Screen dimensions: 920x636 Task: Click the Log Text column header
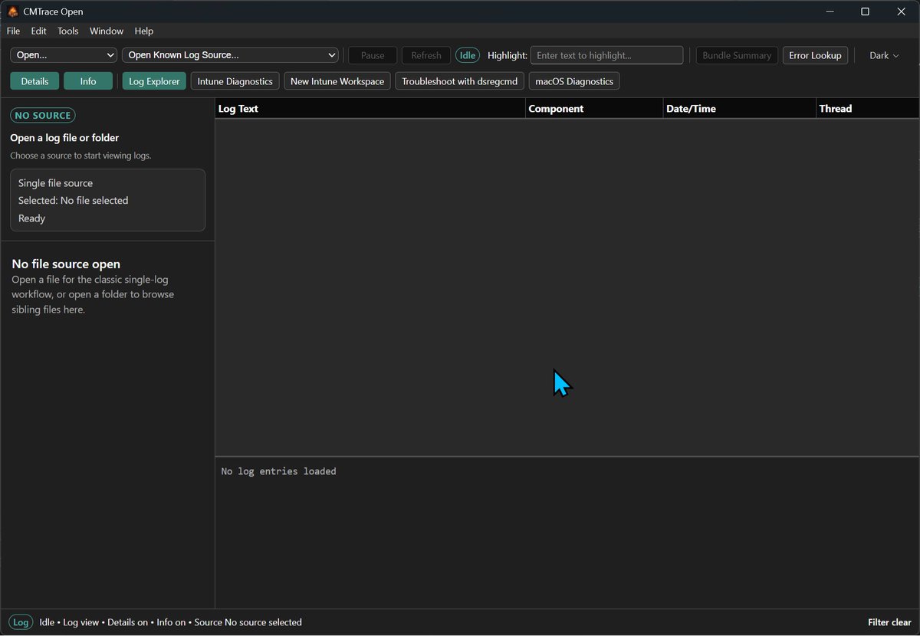[x=370, y=109]
